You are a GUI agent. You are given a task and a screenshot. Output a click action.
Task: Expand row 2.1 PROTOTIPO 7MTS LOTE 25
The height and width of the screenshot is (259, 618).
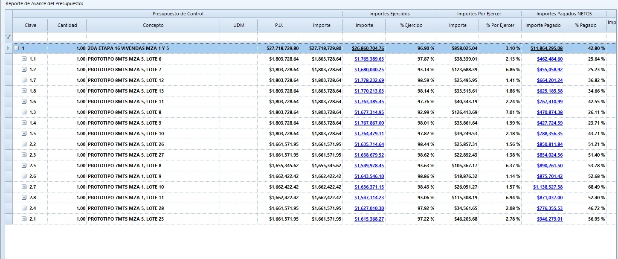(24, 219)
